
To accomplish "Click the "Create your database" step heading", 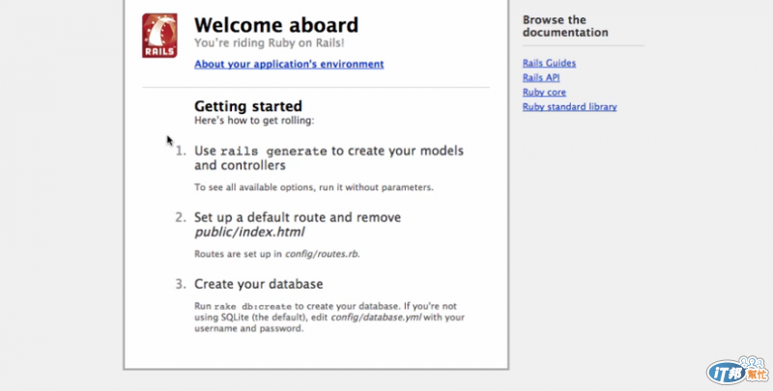I will coord(258,284).
